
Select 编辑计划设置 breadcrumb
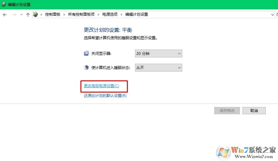click(137, 14)
